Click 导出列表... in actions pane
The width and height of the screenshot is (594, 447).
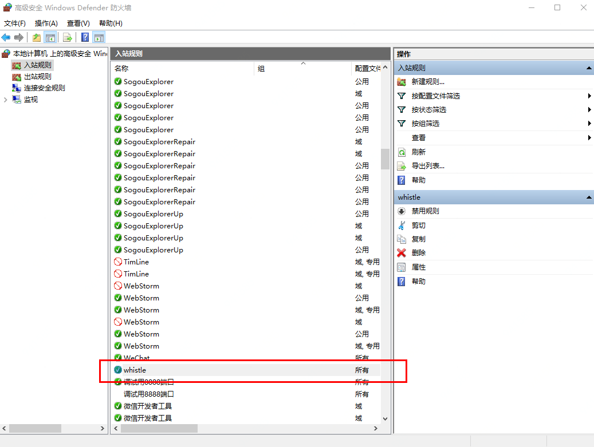click(x=428, y=166)
